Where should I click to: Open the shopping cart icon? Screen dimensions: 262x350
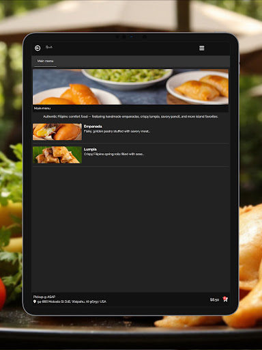click(x=225, y=299)
